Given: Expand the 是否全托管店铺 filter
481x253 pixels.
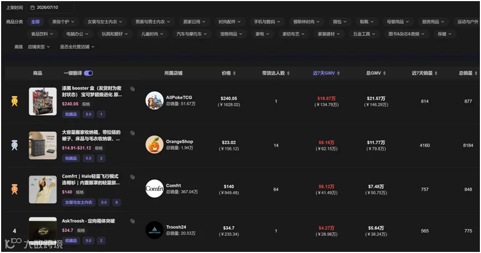Looking at the screenshot, I should coord(77,47).
